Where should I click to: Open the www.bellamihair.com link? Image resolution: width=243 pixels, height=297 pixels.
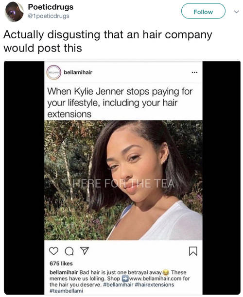click(155, 279)
